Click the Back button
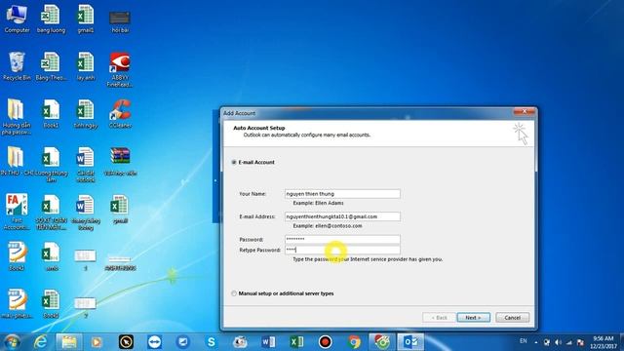The width and height of the screenshot is (624, 351). 439,318
